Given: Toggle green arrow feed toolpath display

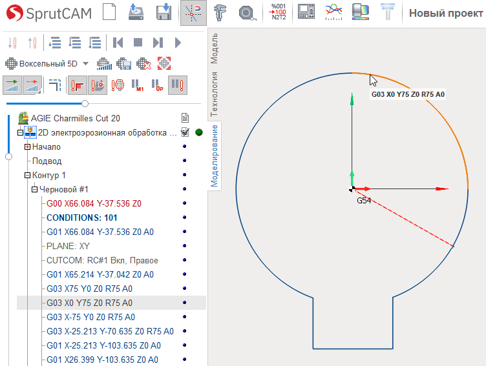Looking at the screenshot, I should (x=12, y=85).
